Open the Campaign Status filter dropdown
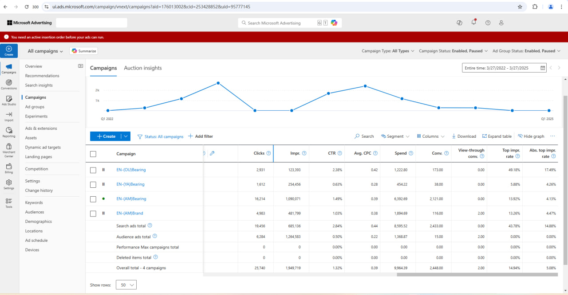Image resolution: width=568 pixels, height=295 pixels. pos(453,51)
